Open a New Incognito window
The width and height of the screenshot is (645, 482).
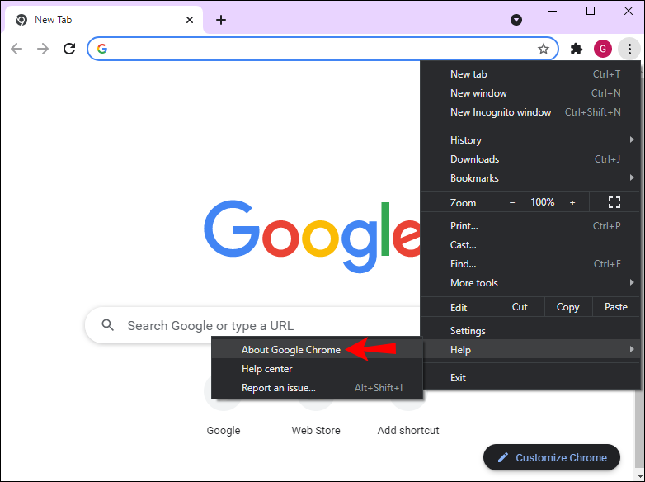530,112
